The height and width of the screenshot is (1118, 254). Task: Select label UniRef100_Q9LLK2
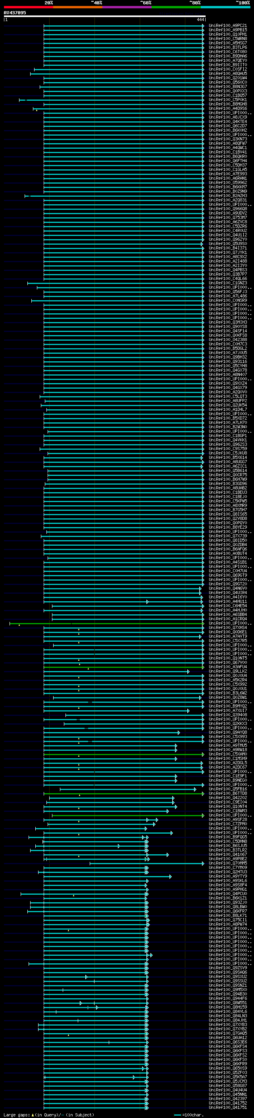click(x=228, y=671)
